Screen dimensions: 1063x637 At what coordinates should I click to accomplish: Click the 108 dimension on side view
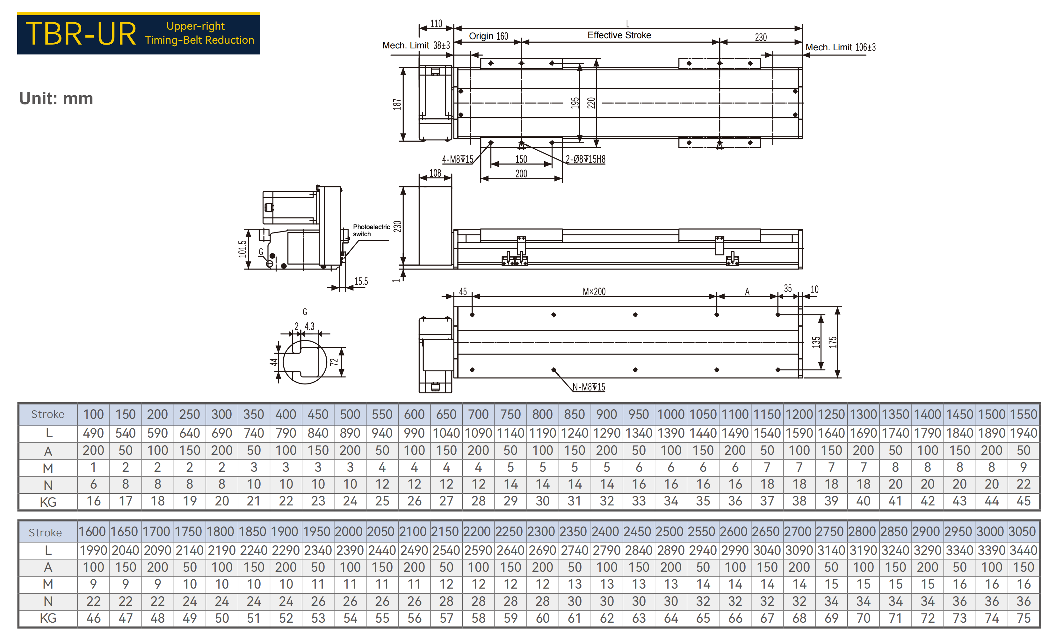[x=435, y=173]
